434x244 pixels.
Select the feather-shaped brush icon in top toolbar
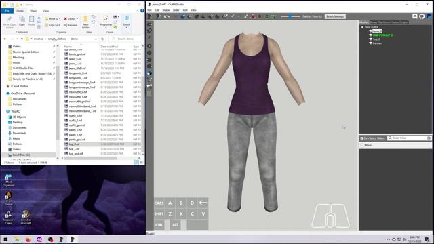pos(225,16)
